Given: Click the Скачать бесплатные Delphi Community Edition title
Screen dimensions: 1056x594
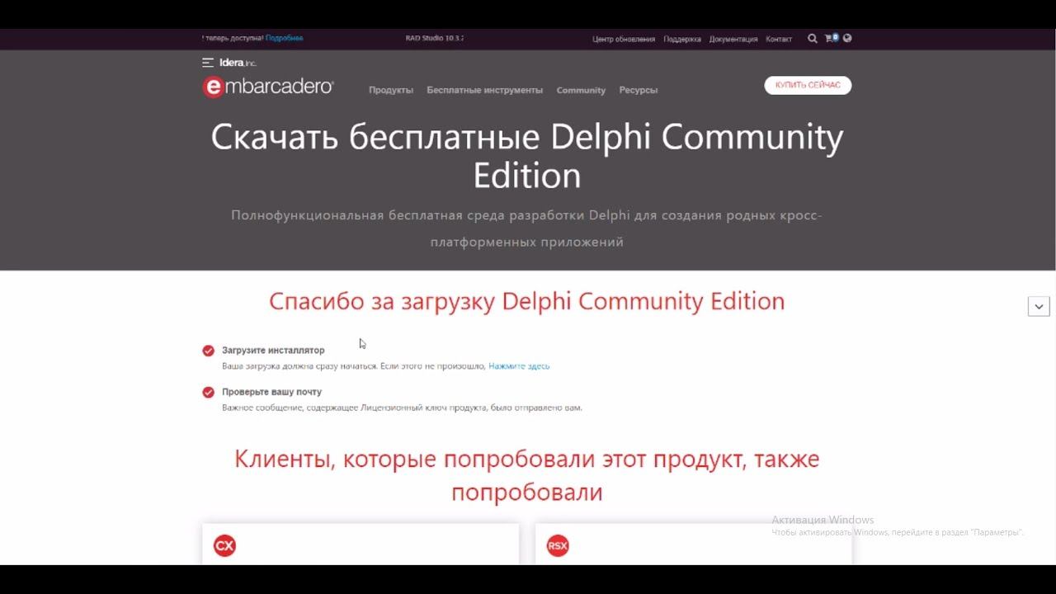Looking at the screenshot, I should point(527,156).
